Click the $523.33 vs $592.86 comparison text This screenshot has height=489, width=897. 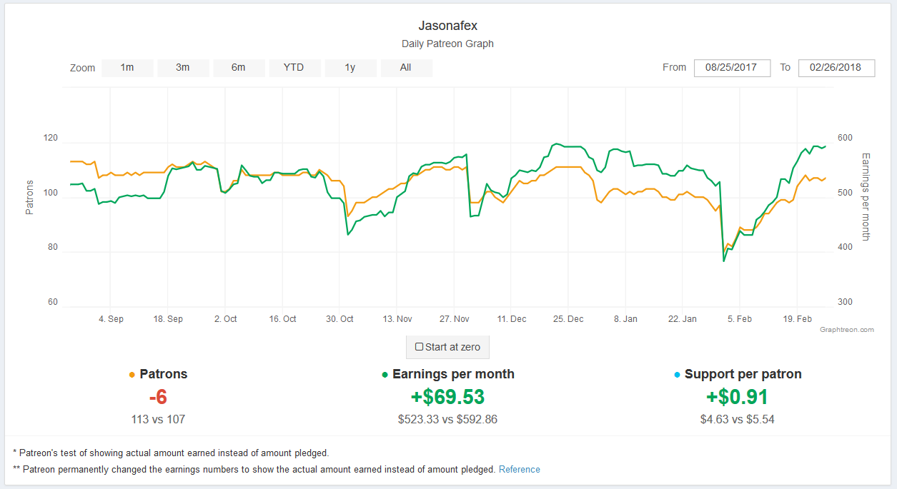pos(448,420)
